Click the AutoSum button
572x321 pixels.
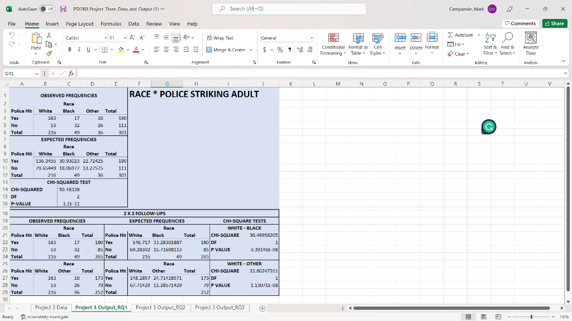460,35
